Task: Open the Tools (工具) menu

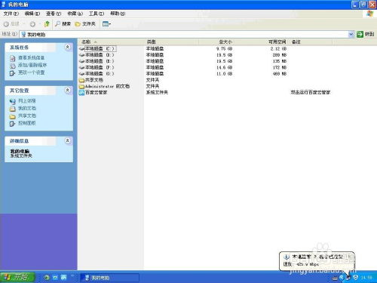Action: click(97, 14)
